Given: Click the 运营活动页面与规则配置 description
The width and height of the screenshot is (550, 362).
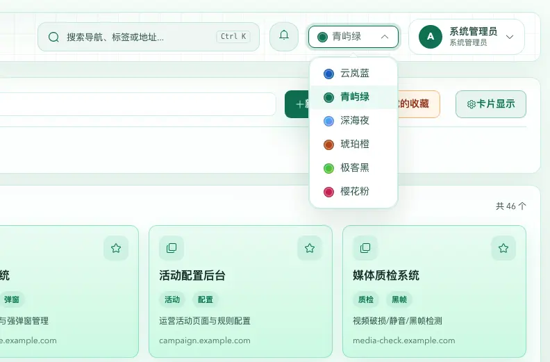Looking at the screenshot, I should (204, 321).
